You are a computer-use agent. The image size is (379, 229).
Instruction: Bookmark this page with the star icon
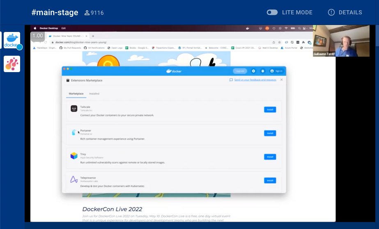point(279,42)
